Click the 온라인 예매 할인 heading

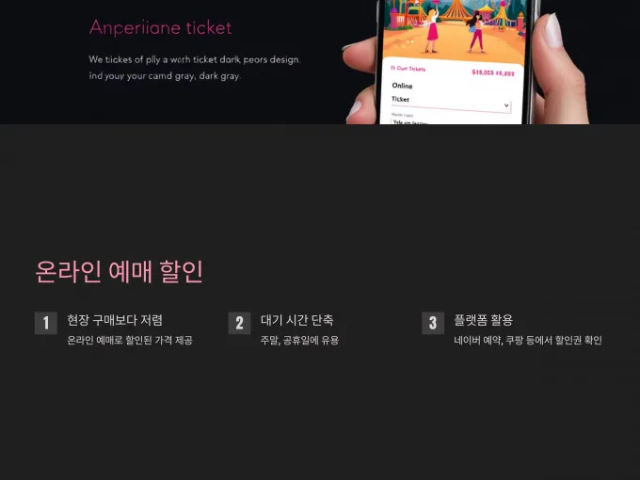pos(120,272)
